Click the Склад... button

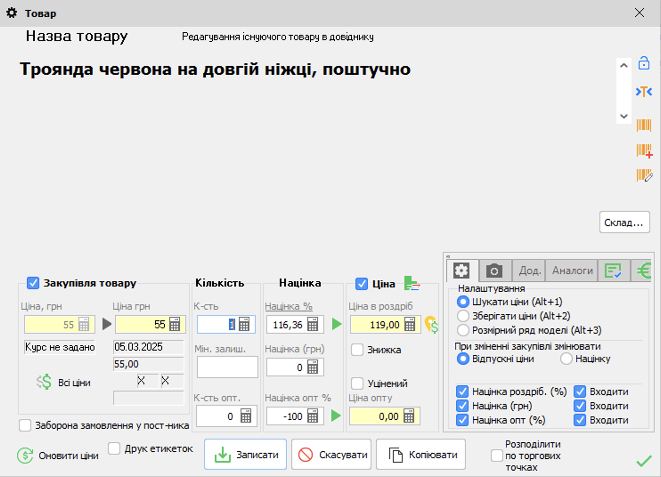coord(624,222)
